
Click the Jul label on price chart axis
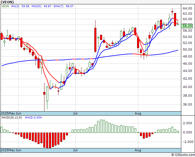75,113
